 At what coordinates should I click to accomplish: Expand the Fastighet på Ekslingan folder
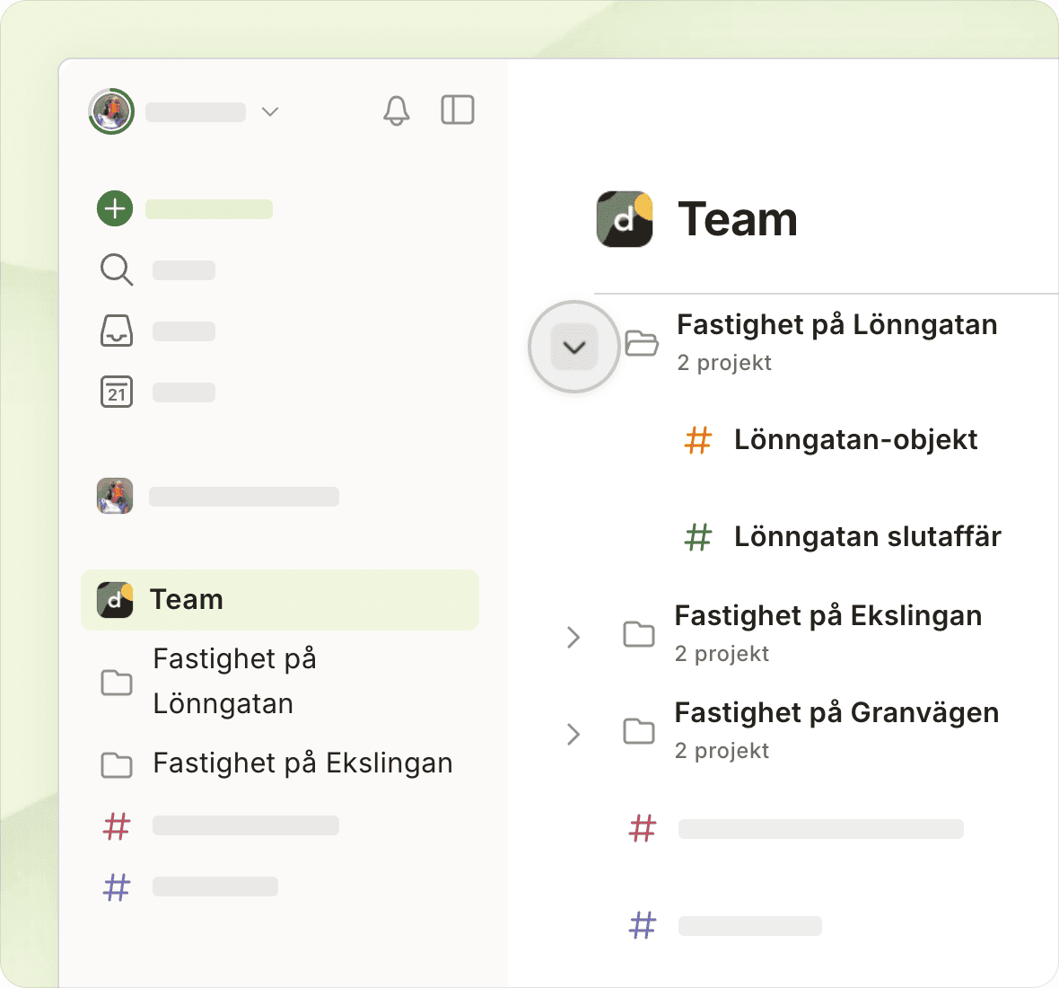coord(574,637)
